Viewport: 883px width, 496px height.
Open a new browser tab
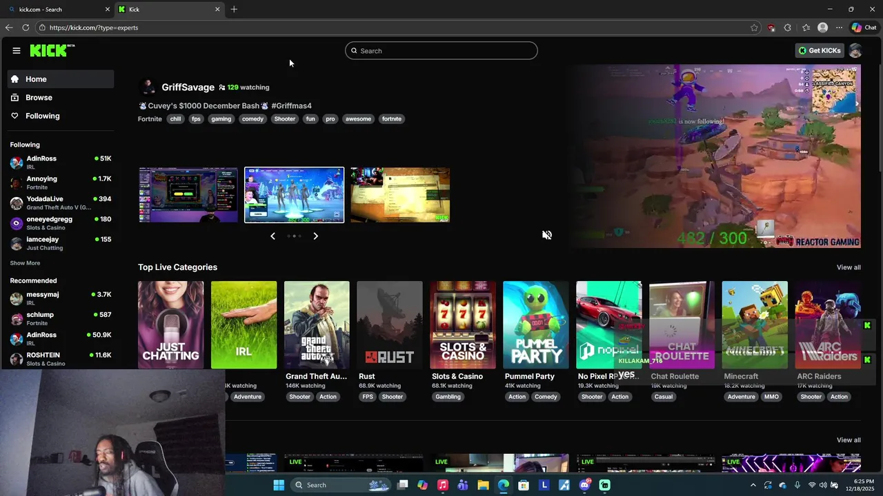pyautogui.click(x=234, y=9)
